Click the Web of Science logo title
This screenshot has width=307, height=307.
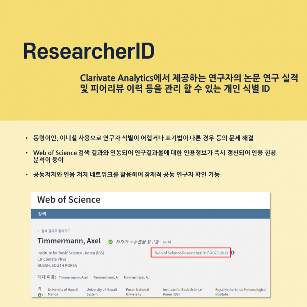[x=69, y=200]
